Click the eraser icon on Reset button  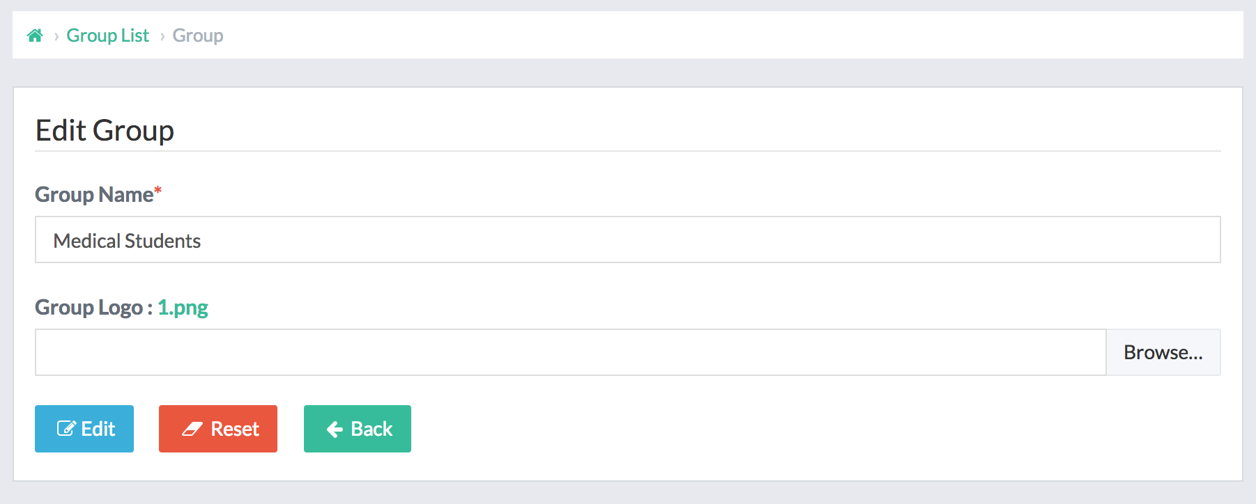[x=192, y=429]
